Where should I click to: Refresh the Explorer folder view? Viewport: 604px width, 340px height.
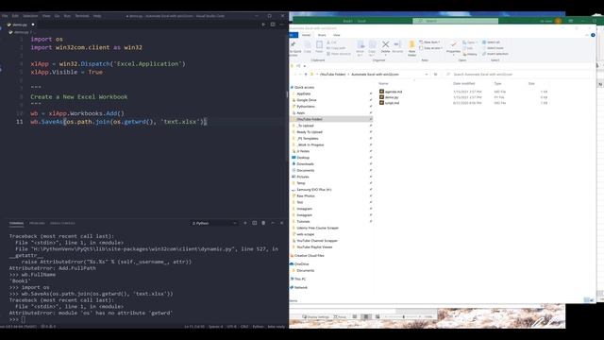point(435,74)
